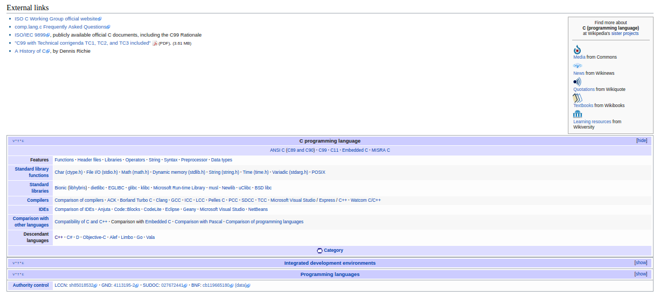Open the MISRA C link
The image size is (660, 297).
pos(380,150)
